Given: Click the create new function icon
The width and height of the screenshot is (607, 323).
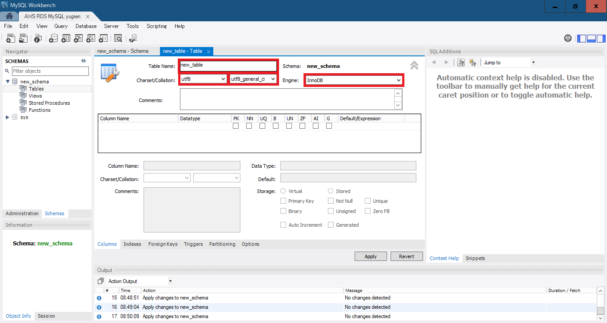Looking at the screenshot, I should pos(103,39).
